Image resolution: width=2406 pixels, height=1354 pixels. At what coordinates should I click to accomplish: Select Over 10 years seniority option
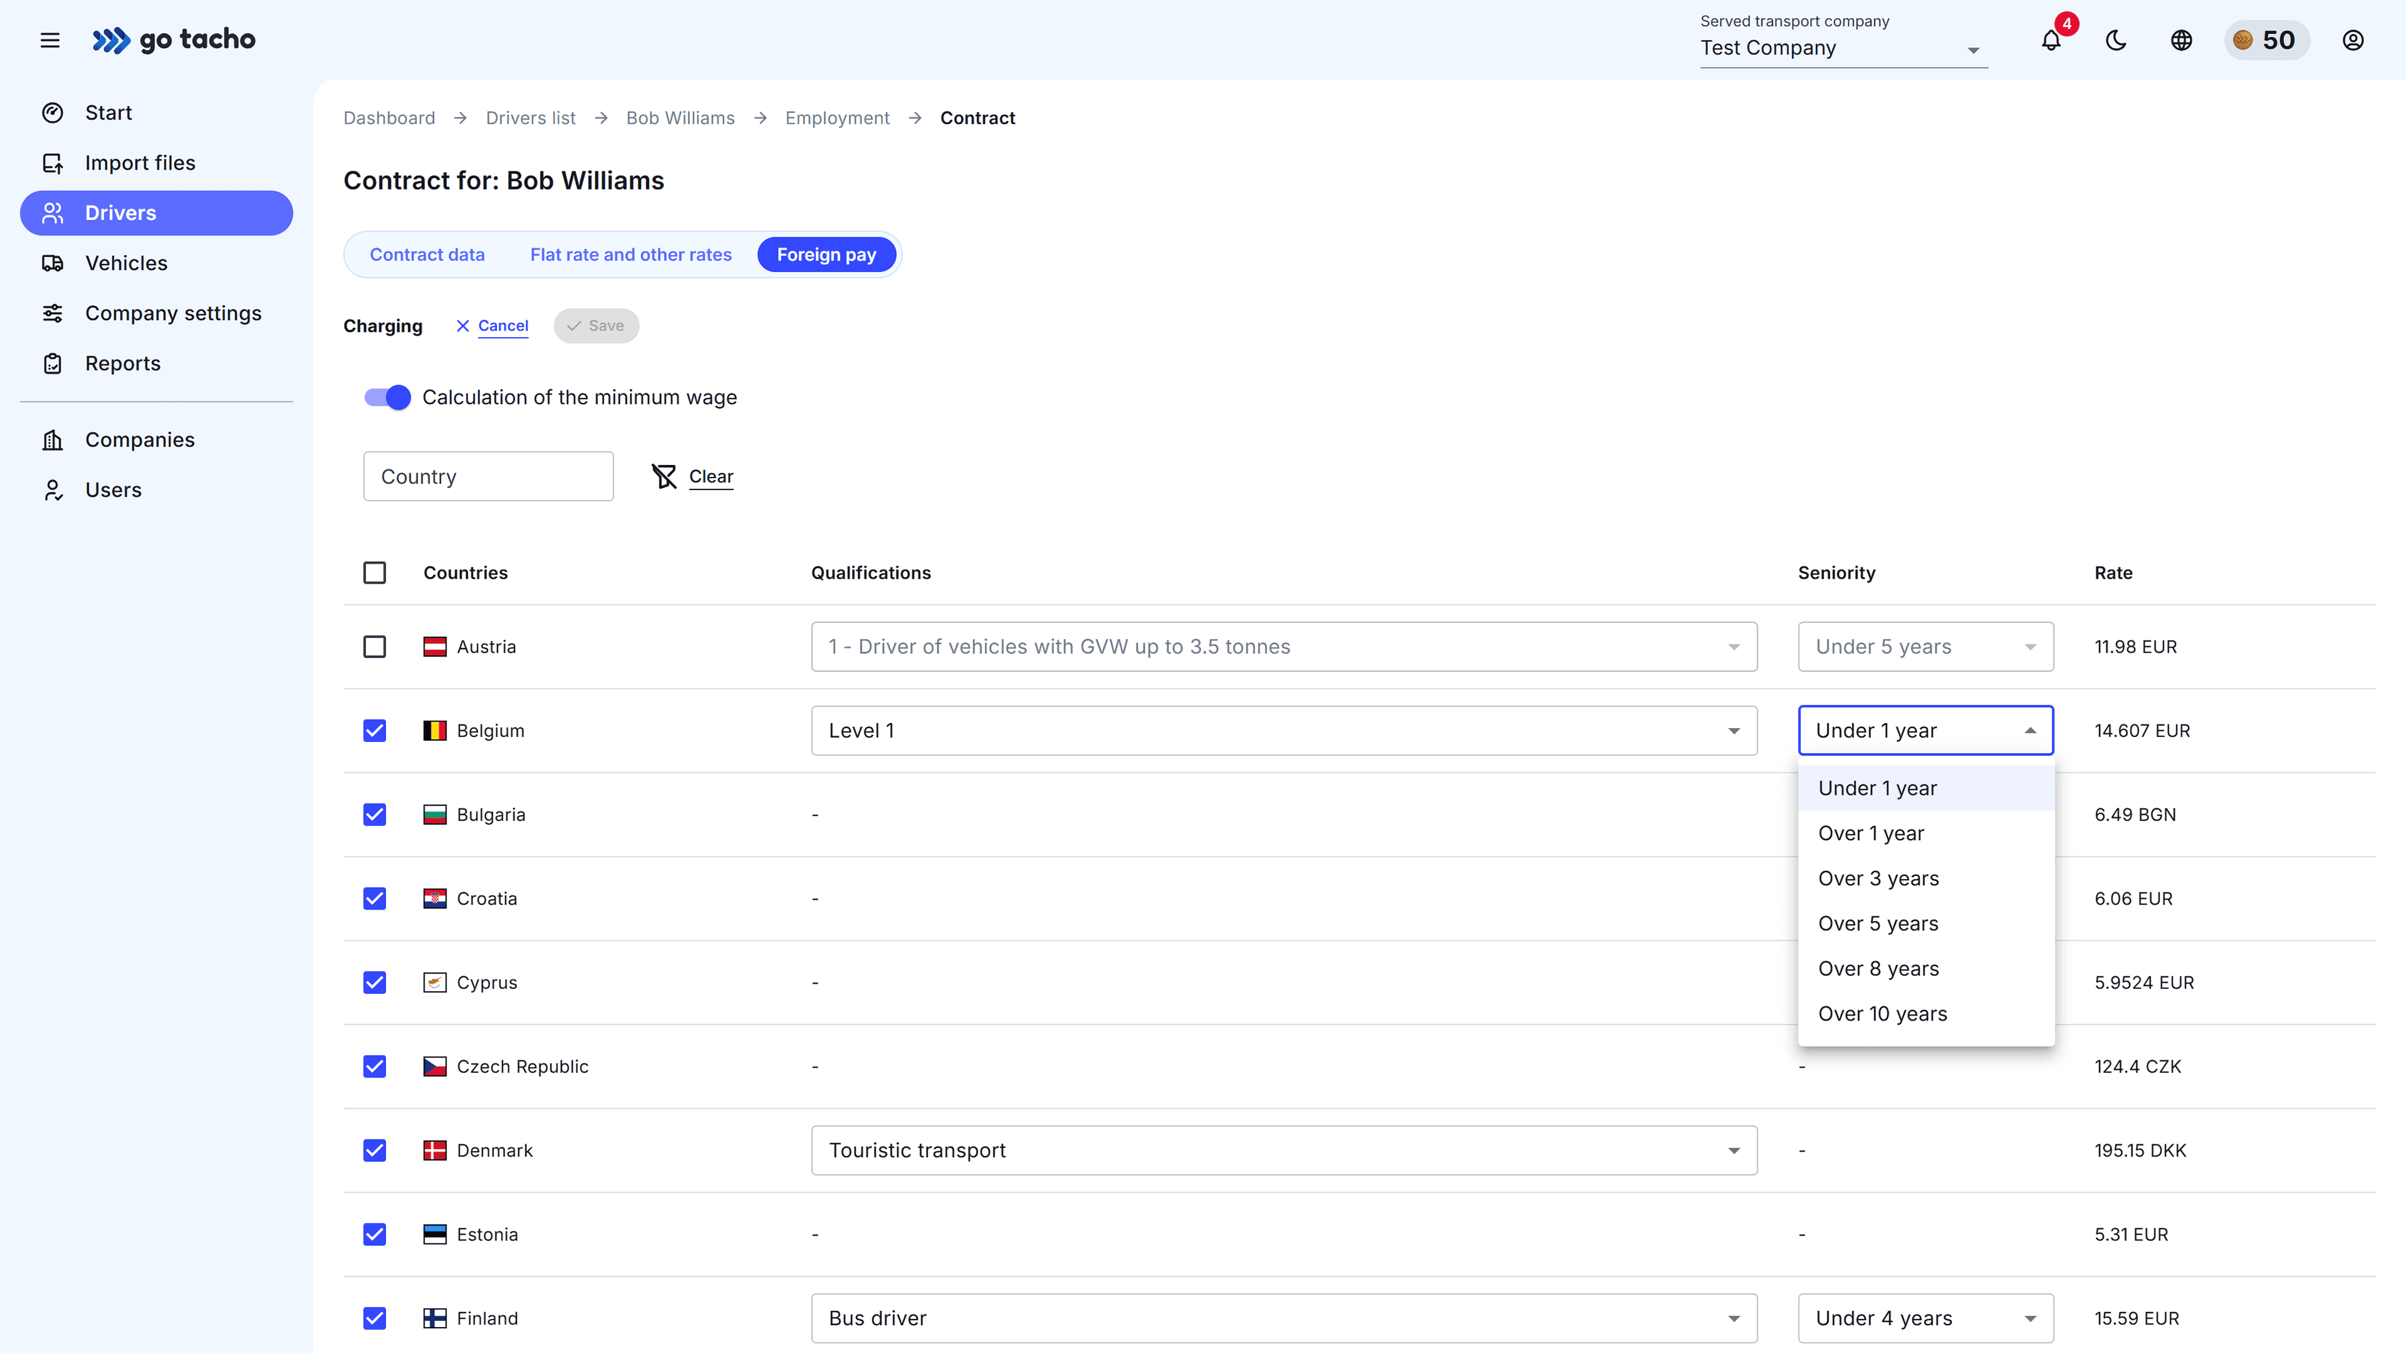click(x=1926, y=1014)
